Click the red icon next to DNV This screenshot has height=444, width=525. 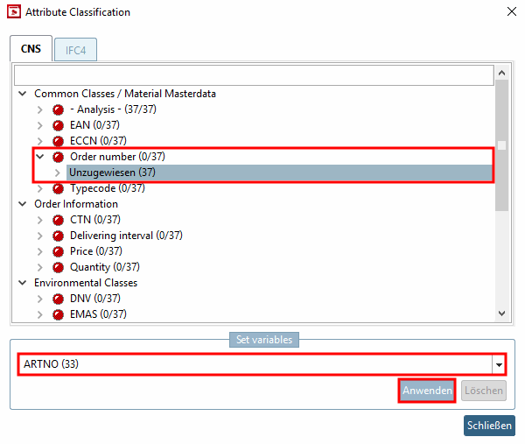point(59,299)
